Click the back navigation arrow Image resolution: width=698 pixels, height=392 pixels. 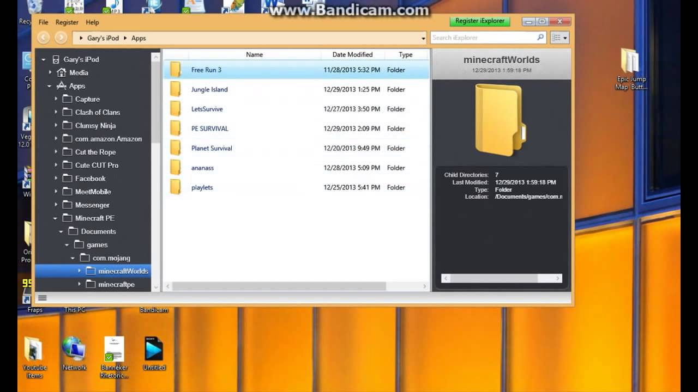click(44, 38)
